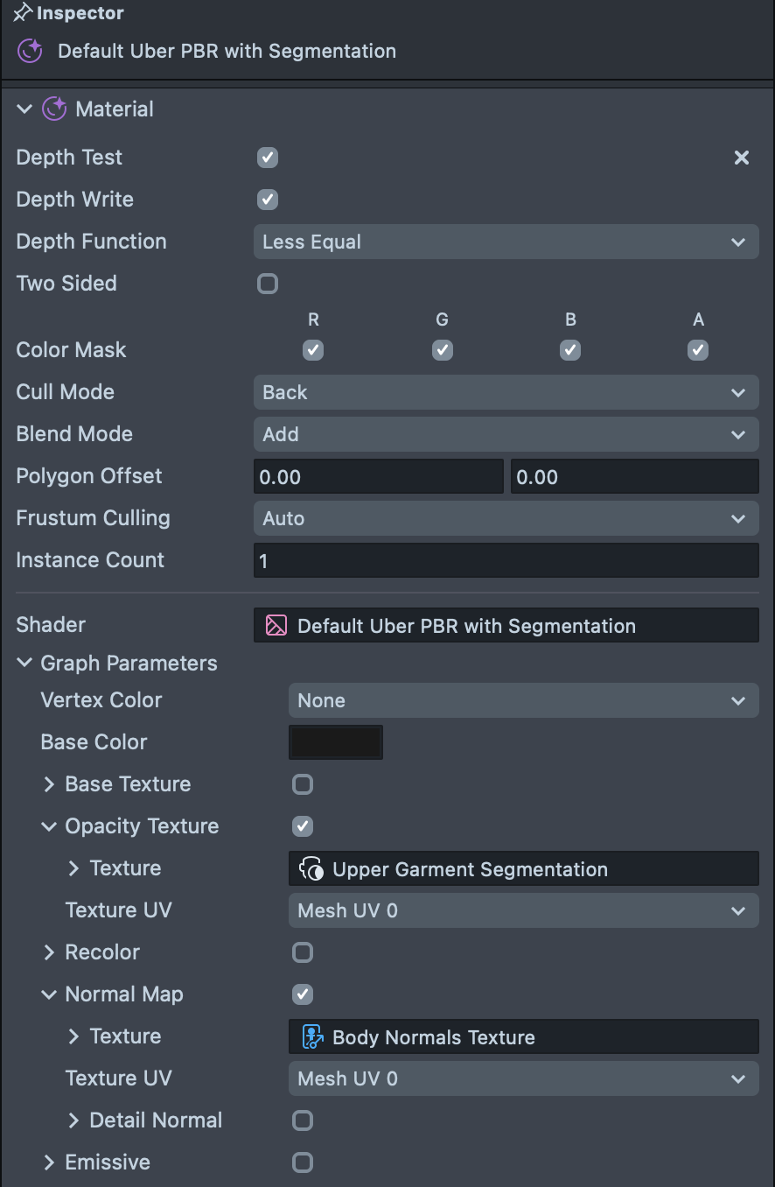Open the Cull Mode dropdown
The image size is (775, 1187).
pyautogui.click(x=506, y=392)
